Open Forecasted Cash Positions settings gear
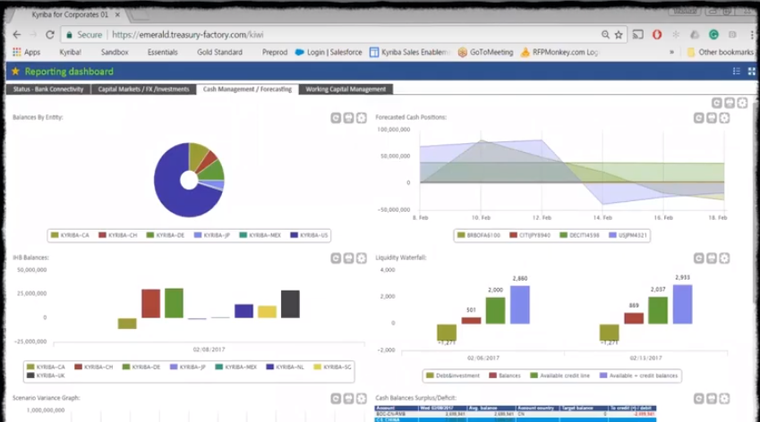Image resolution: width=760 pixels, height=422 pixels. pyautogui.click(x=724, y=118)
